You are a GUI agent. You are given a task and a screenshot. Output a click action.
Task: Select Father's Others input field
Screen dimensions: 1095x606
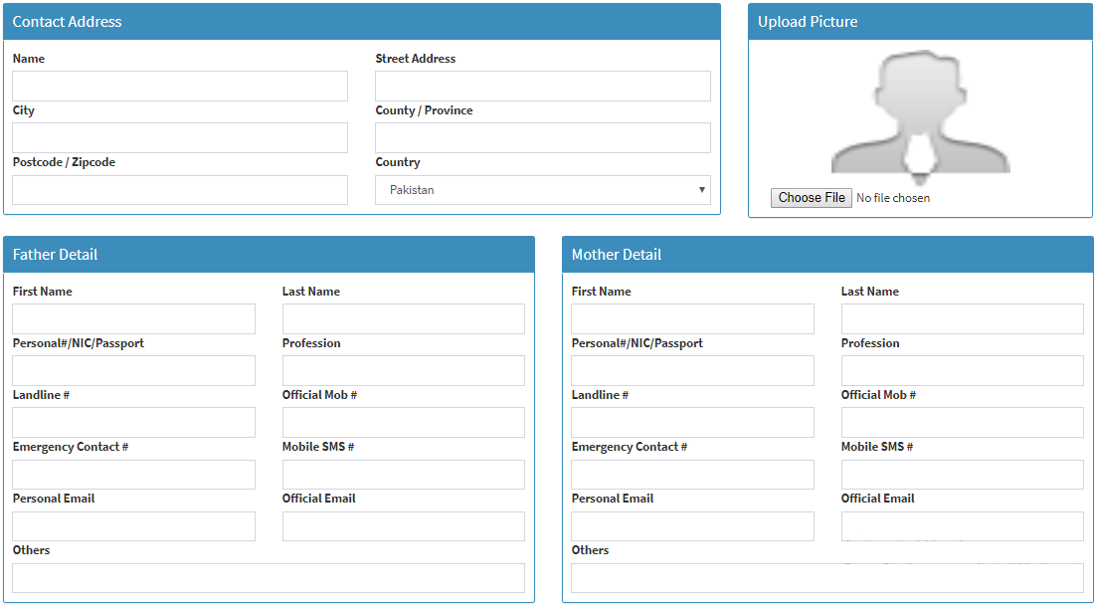click(268, 578)
